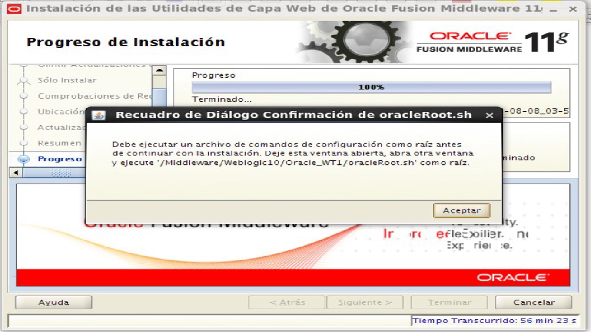This screenshot has height=332, width=591.
Task: Close the oracleRoot.sh confirmation dialog
Action: [x=489, y=115]
